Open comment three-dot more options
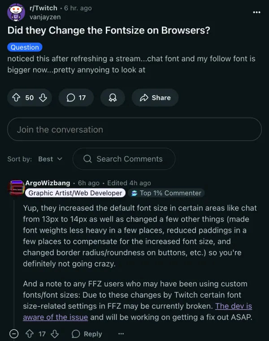The height and width of the screenshot is (341, 269). pyautogui.click(x=121, y=334)
